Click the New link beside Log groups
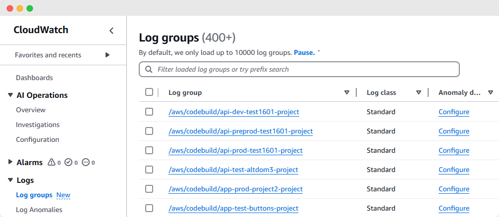 point(63,195)
